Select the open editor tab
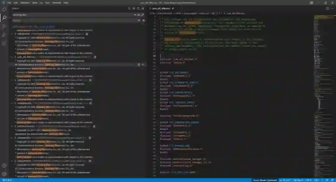The image size is (336, 182). coord(161,8)
